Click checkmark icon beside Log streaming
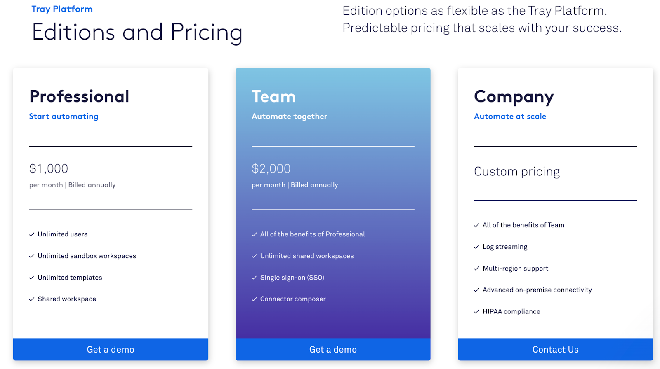The width and height of the screenshot is (660, 369). (477, 247)
